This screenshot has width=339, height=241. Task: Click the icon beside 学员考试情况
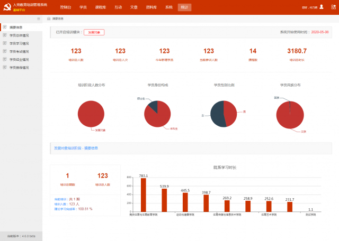5,51
